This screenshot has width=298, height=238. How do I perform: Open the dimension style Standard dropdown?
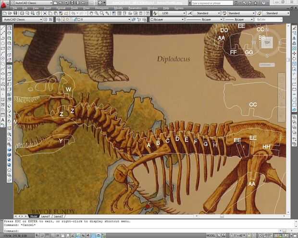[x=207, y=13]
